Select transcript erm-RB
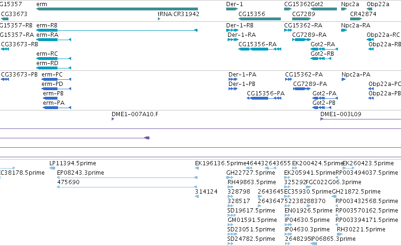Viewport: 401px width, 246px height. tap(117, 30)
